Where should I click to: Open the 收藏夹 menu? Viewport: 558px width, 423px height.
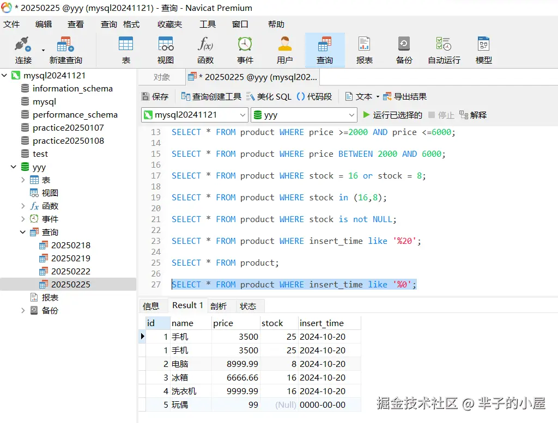coord(170,24)
